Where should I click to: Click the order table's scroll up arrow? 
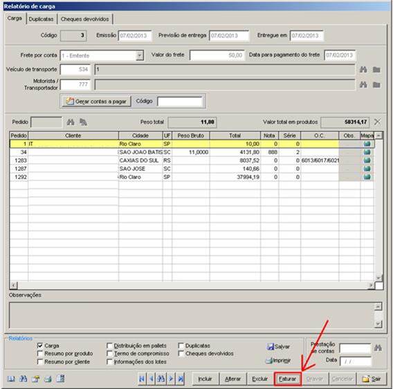tap(378, 135)
